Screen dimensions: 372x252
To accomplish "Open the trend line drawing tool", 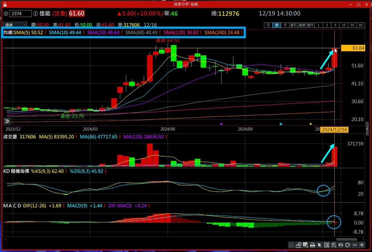I will click(x=298, y=245).
